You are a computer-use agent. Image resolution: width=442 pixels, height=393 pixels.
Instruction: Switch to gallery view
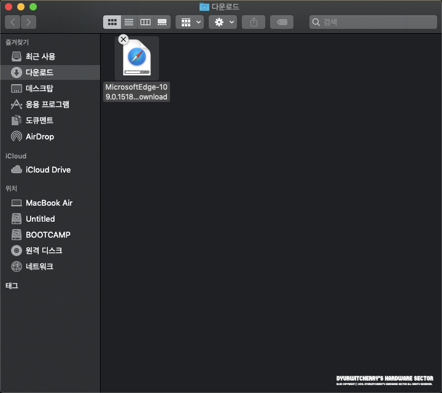pyautogui.click(x=162, y=22)
